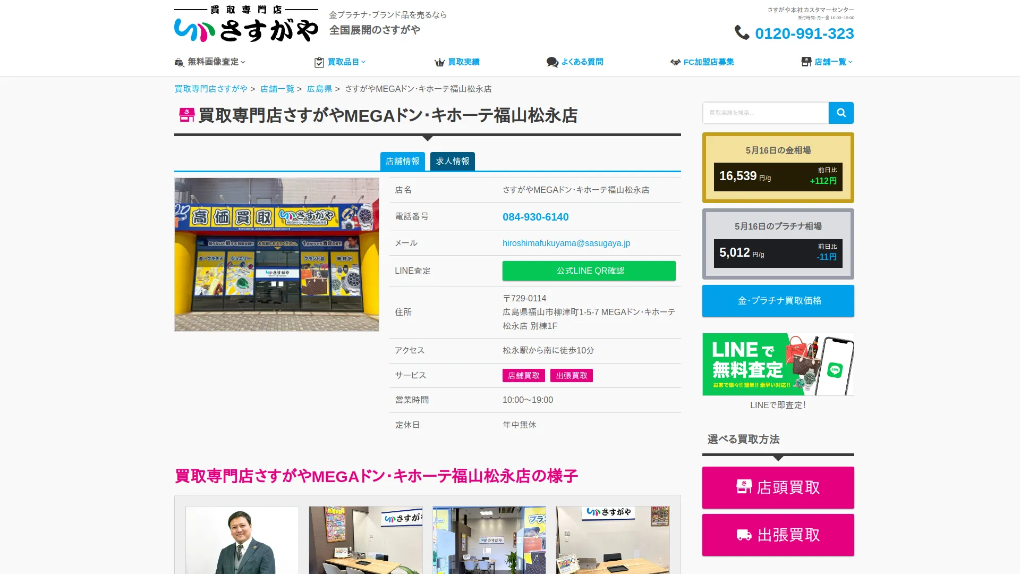Go to 広島県 breadcrumb link
The width and height of the screenshot is (1020, 574).
320,89
